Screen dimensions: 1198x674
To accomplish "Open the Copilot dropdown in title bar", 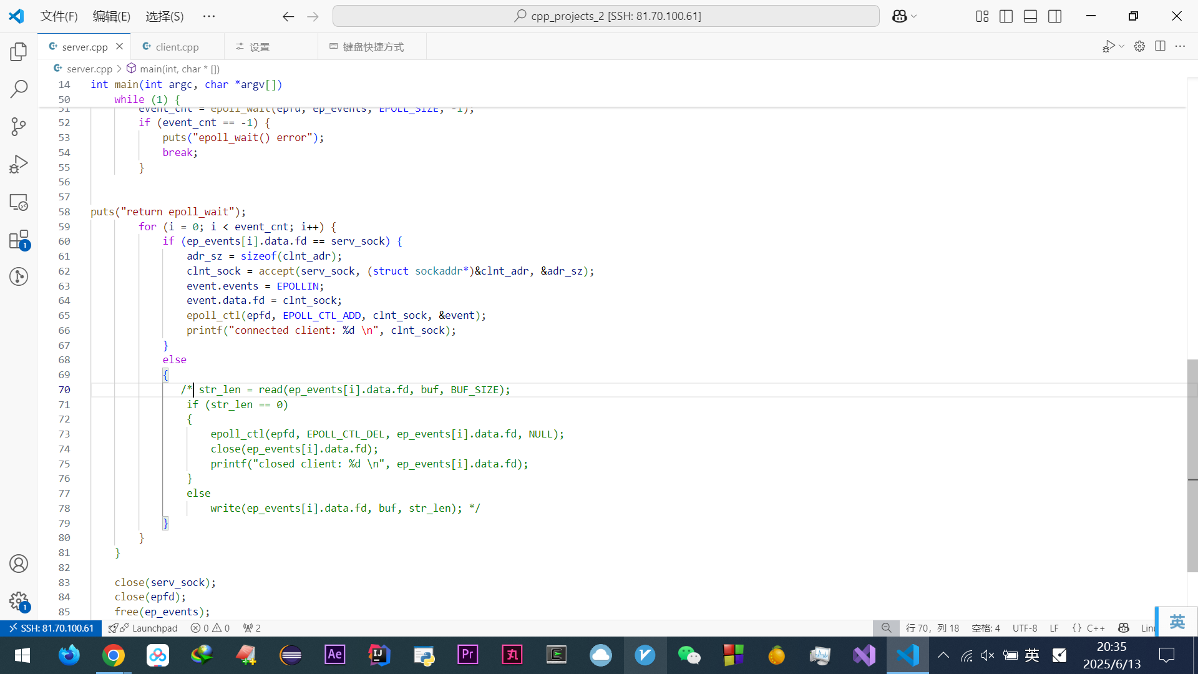I will 914,16.
